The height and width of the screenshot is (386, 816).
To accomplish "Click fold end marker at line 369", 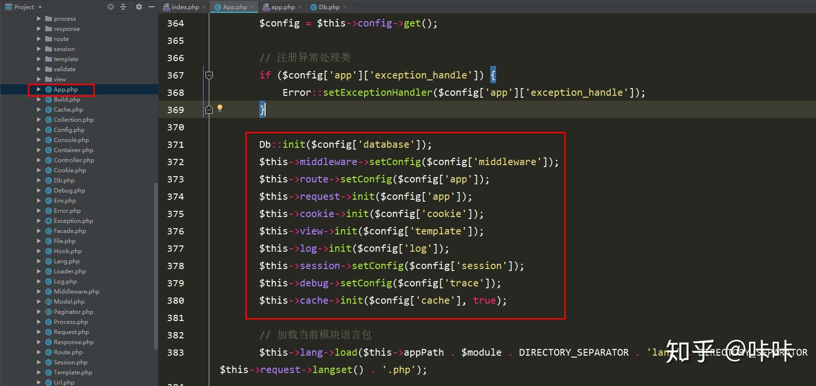I will coord(209,110).
